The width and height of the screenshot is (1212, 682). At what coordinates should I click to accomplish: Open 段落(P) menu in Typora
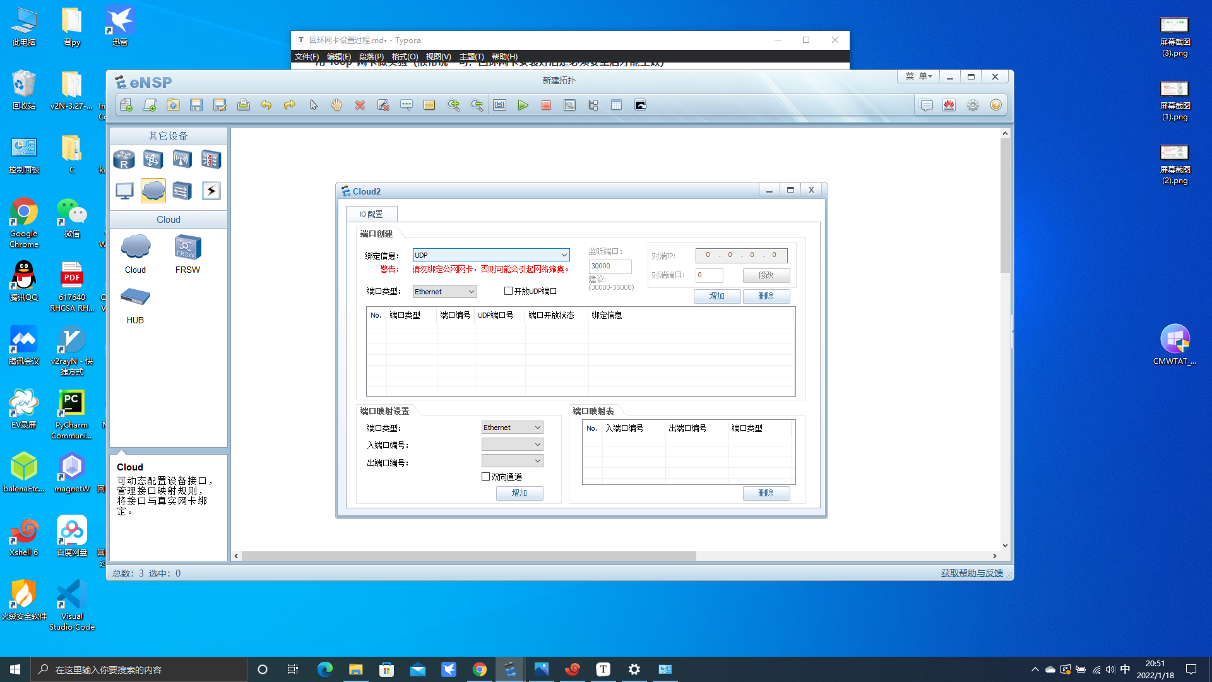pos(371,57)
